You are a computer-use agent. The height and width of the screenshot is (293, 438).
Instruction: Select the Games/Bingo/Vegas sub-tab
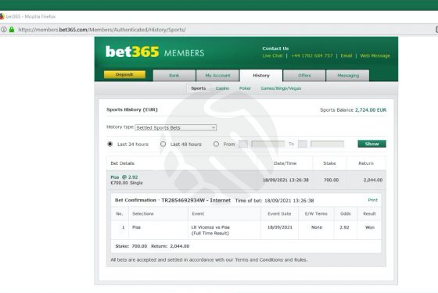[281, 88]
